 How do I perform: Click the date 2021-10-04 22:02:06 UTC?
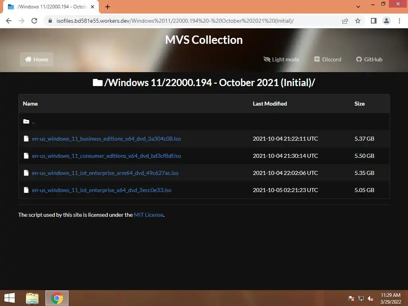(285, 173)
